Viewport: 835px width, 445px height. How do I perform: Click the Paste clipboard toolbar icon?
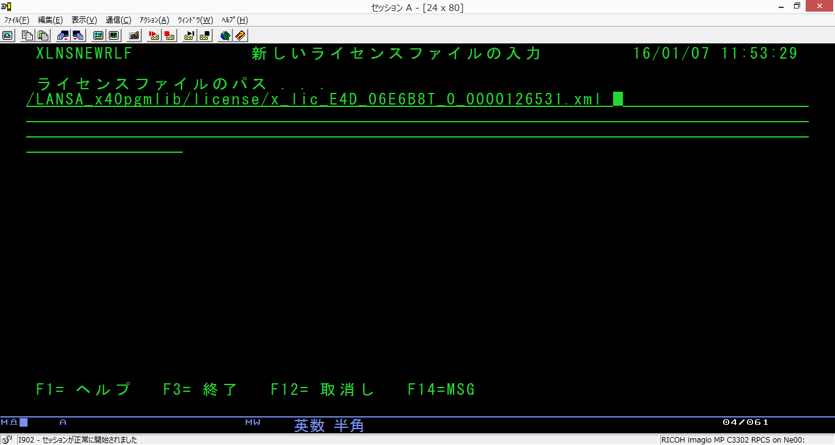pyautogui.click(x=43, y=35)
